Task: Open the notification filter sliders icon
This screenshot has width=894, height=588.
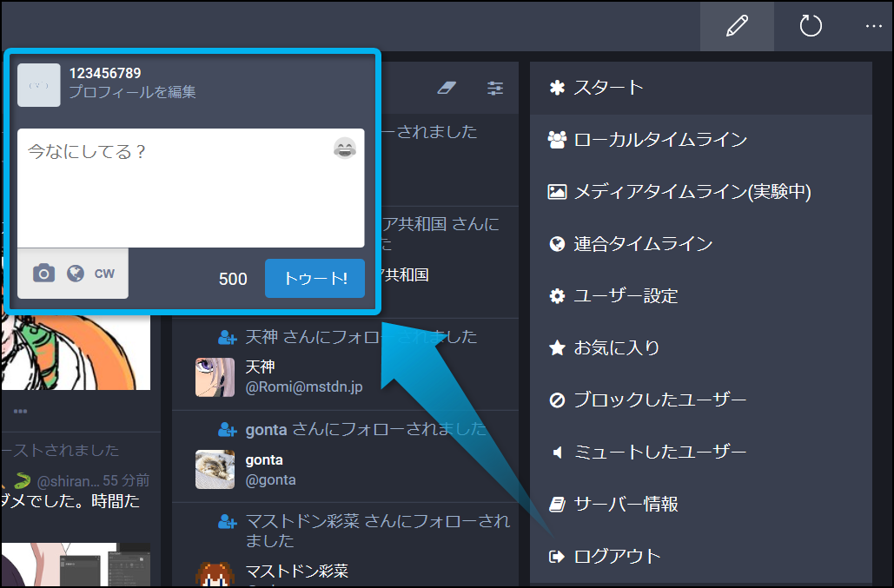Action: [495, 88]
